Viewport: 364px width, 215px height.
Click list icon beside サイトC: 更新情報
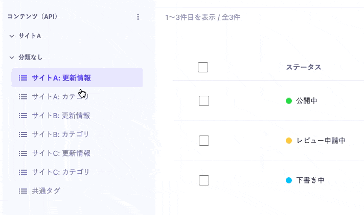tap(23, 153)
